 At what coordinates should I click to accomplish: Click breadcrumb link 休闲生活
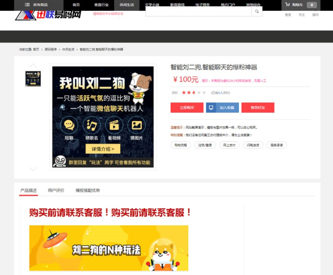point(68,50)
